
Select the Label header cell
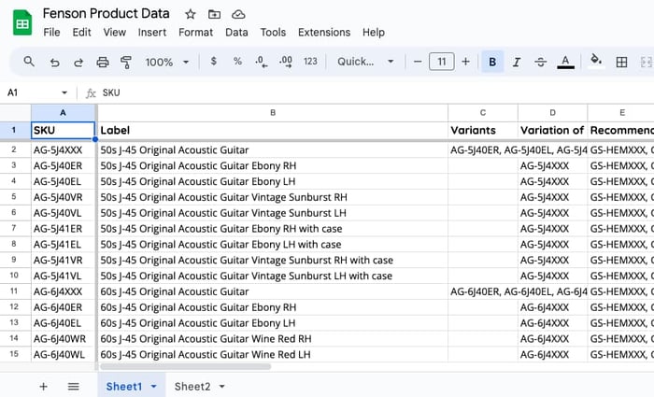(273, 131)
